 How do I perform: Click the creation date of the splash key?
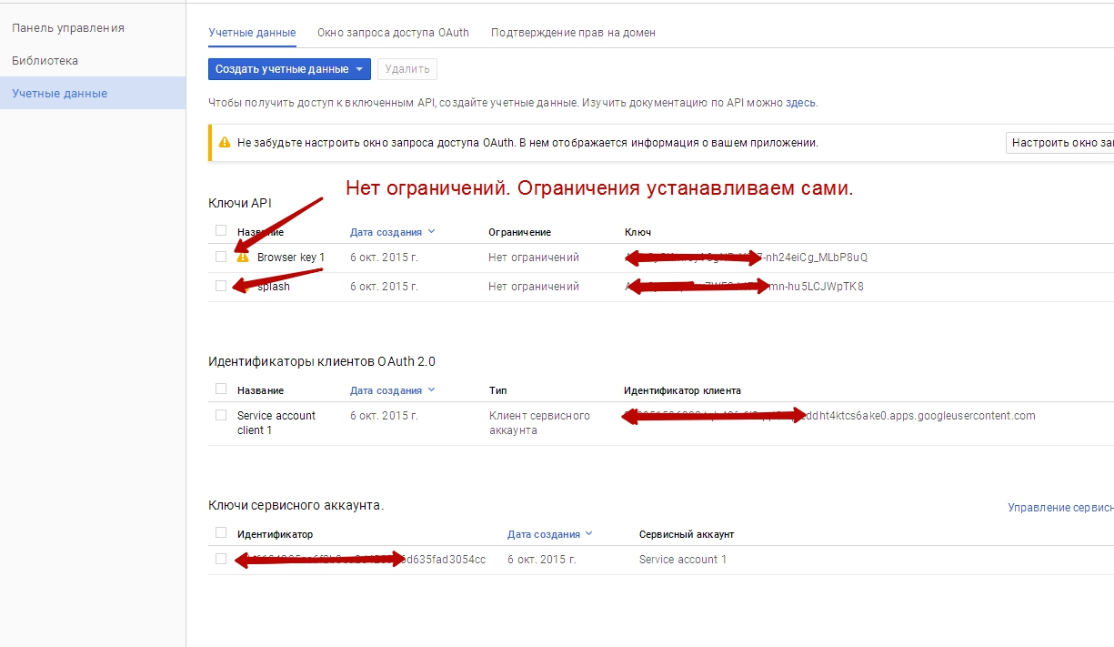tap(384, 287)
